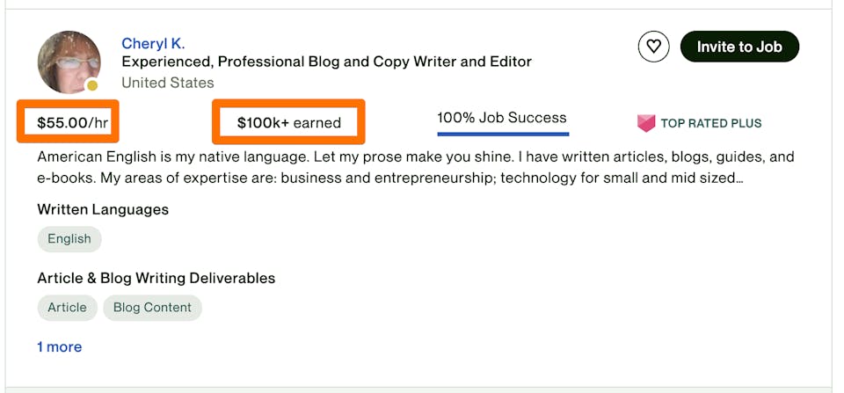The width and height of the screenshot is (844, 393).
Task: Click the yellow availability status dot
Action: click(91, 85)
